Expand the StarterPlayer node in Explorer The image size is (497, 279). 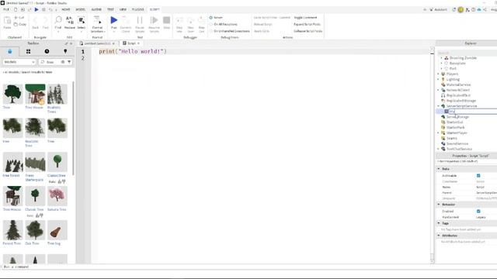point(439,133)
